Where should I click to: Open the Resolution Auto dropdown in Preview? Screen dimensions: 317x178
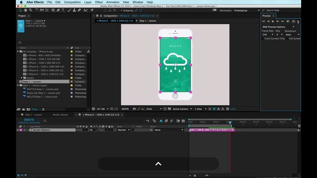click(293, 35)
